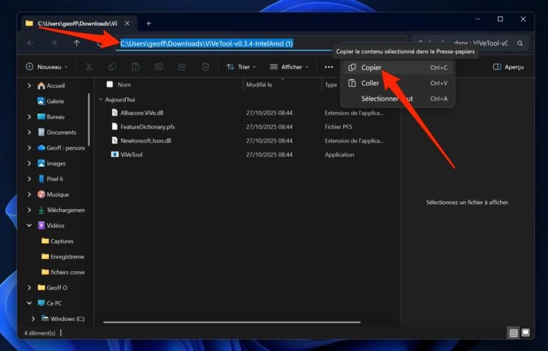Click the Back arrow navigation button
This screenshot has height=351, width=548.
tap(30, 44)
